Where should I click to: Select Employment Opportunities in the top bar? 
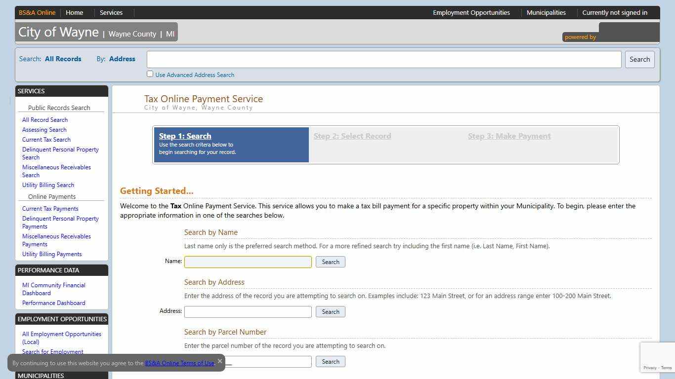471,12
